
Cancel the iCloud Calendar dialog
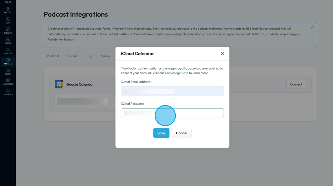(181, 133)
